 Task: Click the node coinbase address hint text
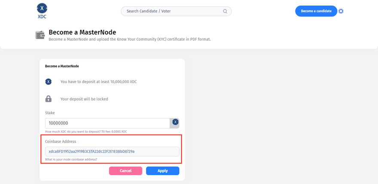71,160
